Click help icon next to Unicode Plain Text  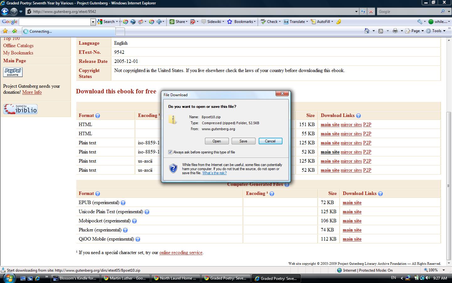(147, 212)
